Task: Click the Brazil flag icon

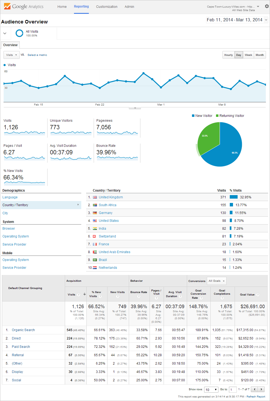Action: 95,260
